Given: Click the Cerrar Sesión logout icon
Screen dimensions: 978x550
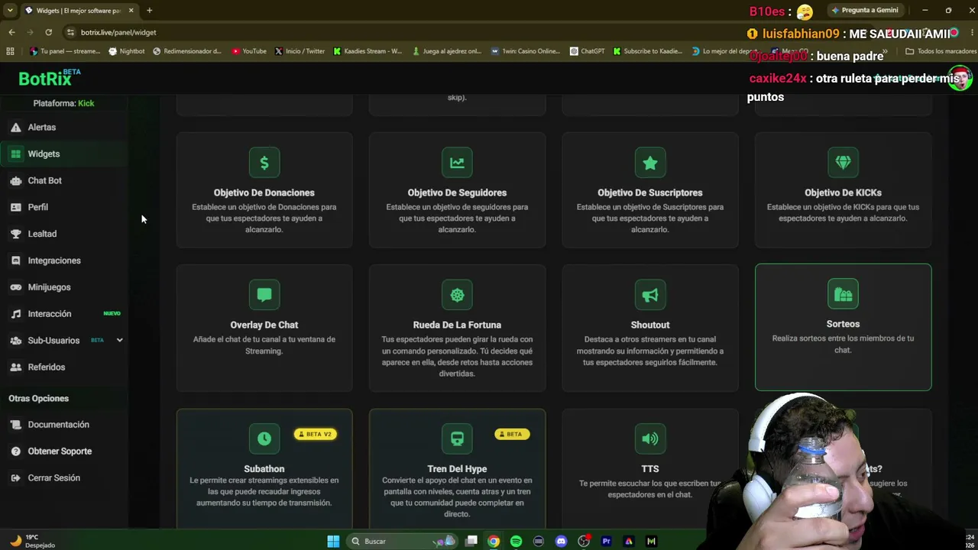Looking at the screenshot, I should (15, 478).
